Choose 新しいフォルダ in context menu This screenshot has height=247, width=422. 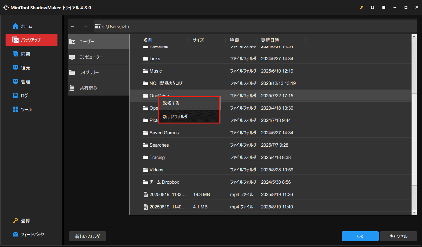point(189,116)
